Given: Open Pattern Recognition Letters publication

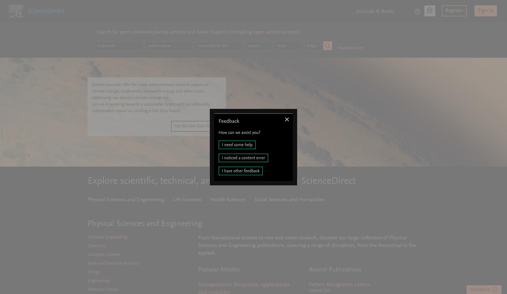Looking at the screenshot, I should coord(339,285).
